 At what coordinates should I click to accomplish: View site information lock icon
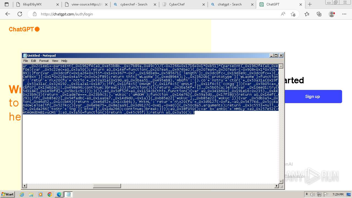pyautogui.click(x=35, y=14)
